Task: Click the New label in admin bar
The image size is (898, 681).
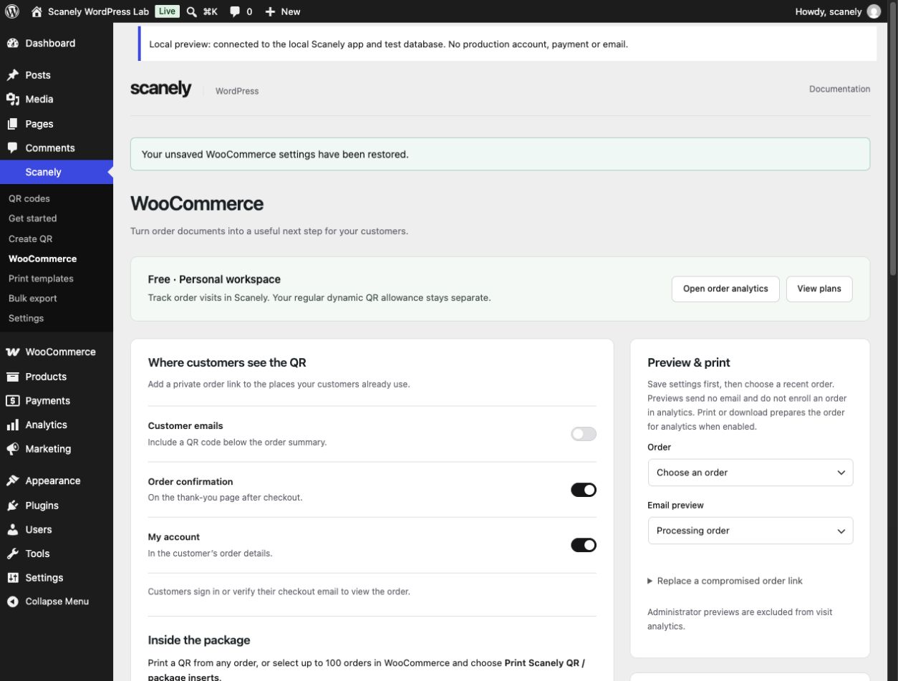Action: (x=291, y=11)
